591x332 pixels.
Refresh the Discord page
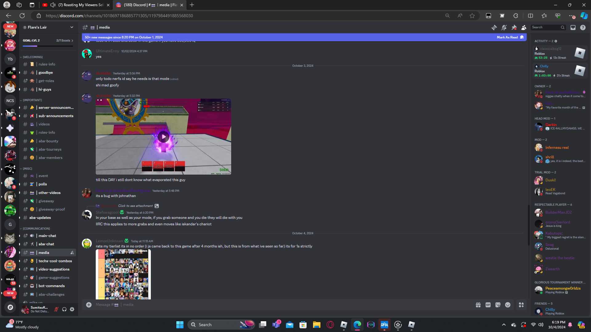[22, 16]
